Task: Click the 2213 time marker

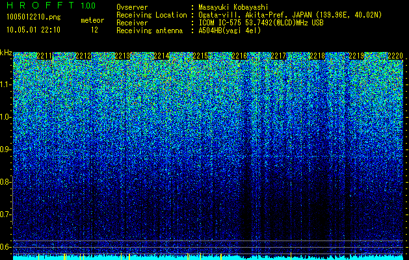Action: tap(122, 56)
